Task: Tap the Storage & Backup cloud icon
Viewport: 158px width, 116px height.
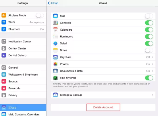Action: click(55, 95)
